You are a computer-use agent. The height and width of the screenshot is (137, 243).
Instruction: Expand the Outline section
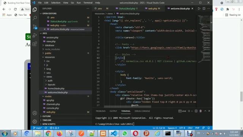(x=46, y=116)
